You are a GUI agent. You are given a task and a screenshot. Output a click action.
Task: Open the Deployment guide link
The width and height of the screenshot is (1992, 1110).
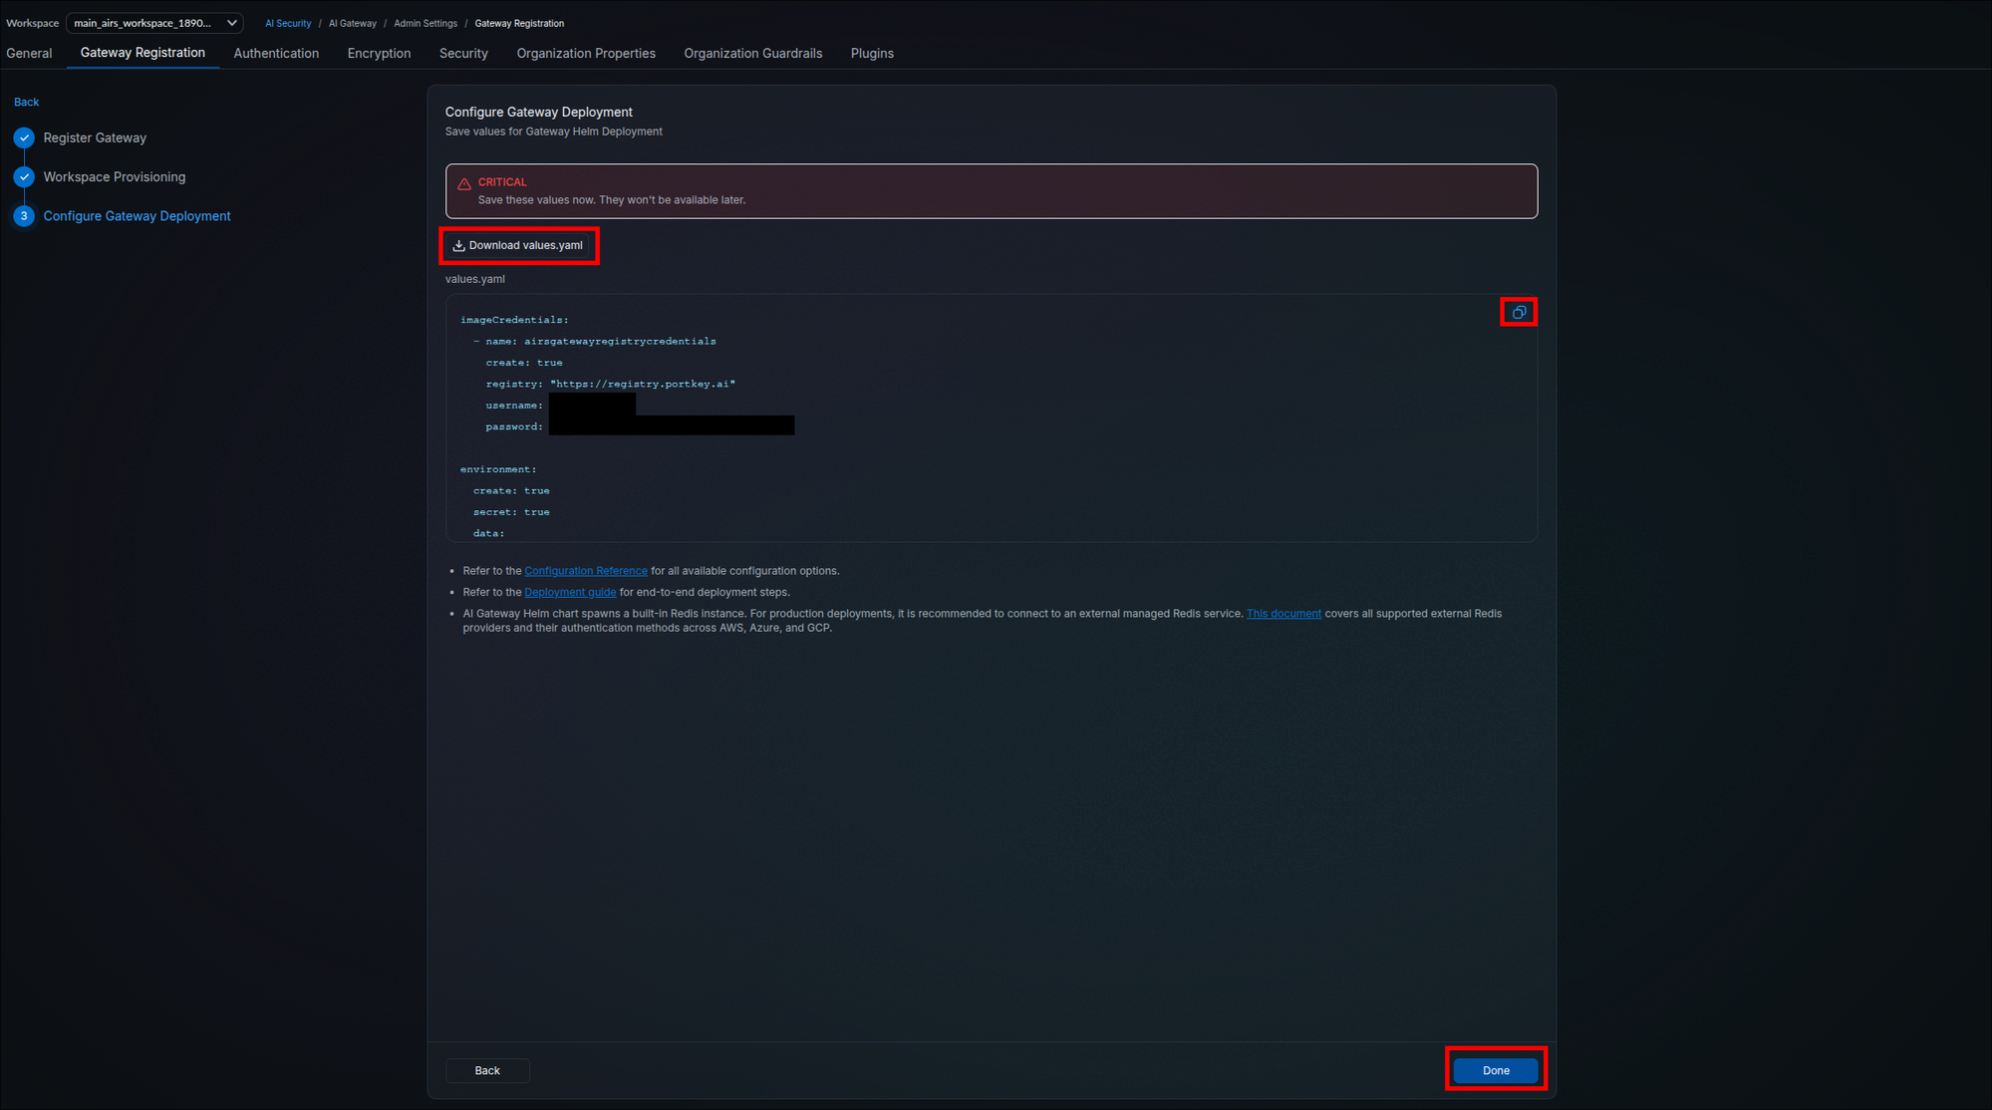pos(570,592)
